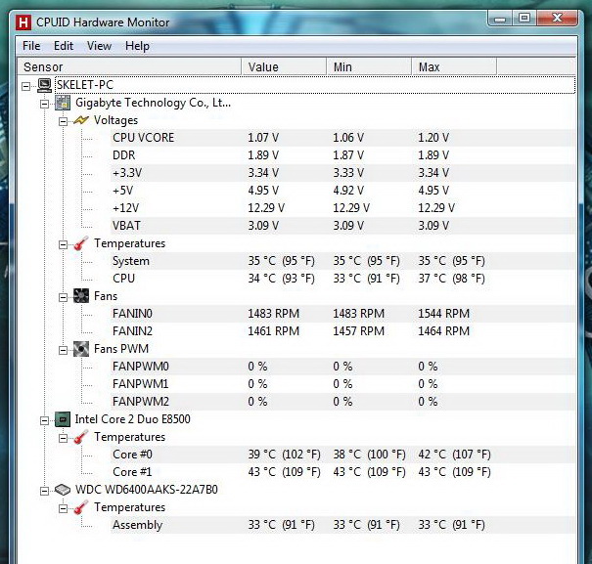Collapse the motherboard Temperatures group
Image resolution: width=592 pixels, height=564 pixels.
(x=63, y=244)
